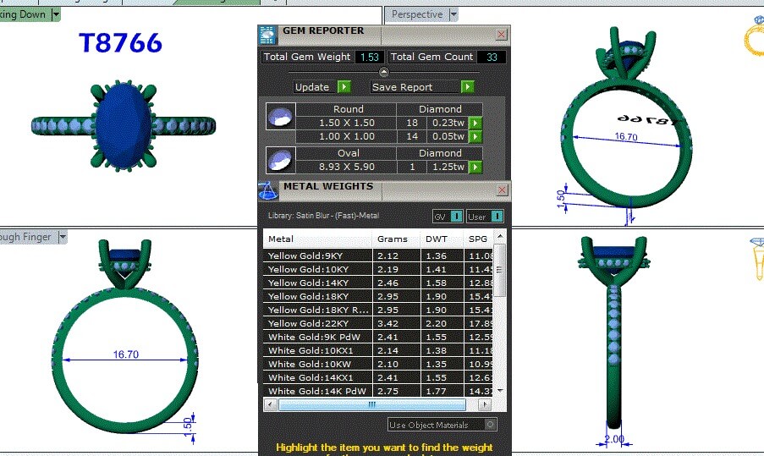Open the Looking Down viewport dropdown
764x456 pixels.
[56, 14]
